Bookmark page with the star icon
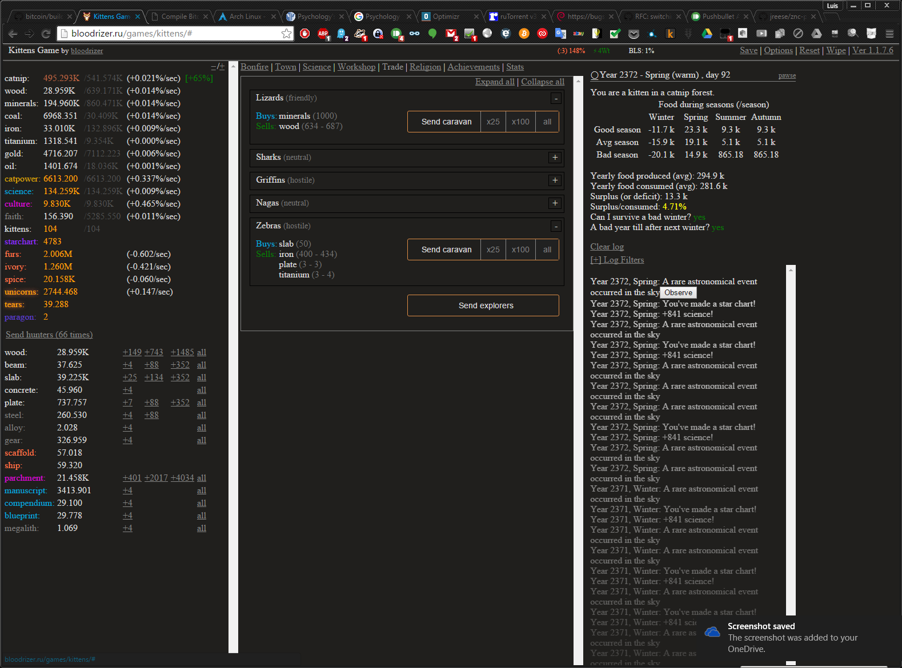The image size is (902, 668). click(x=286, y=34)
